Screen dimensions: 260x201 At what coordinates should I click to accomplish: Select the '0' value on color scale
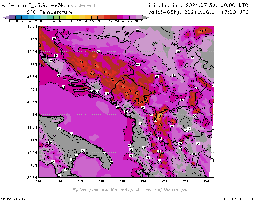pyautogui.click(x=41, y=21)
